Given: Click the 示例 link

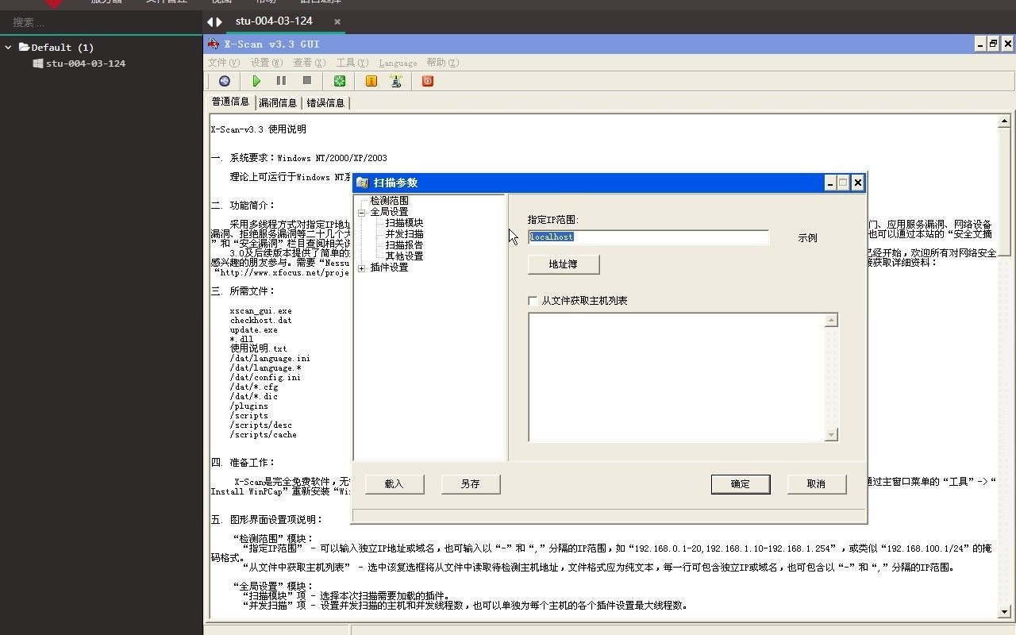Looking at the screenshot, I should coord(807,238).
